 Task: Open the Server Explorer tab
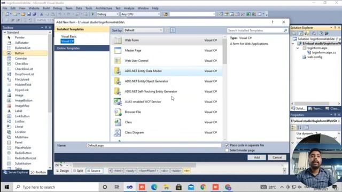(16, 172)
